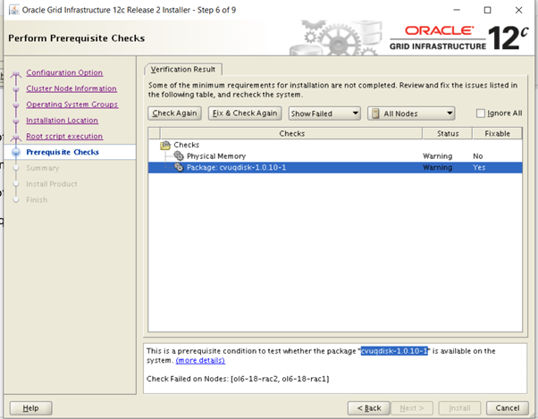Click the Physical Memory check icon
The image size is (538, 419).
point(179,156)
